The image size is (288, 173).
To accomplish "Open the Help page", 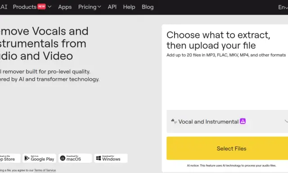I will click(x=129, y=7).
